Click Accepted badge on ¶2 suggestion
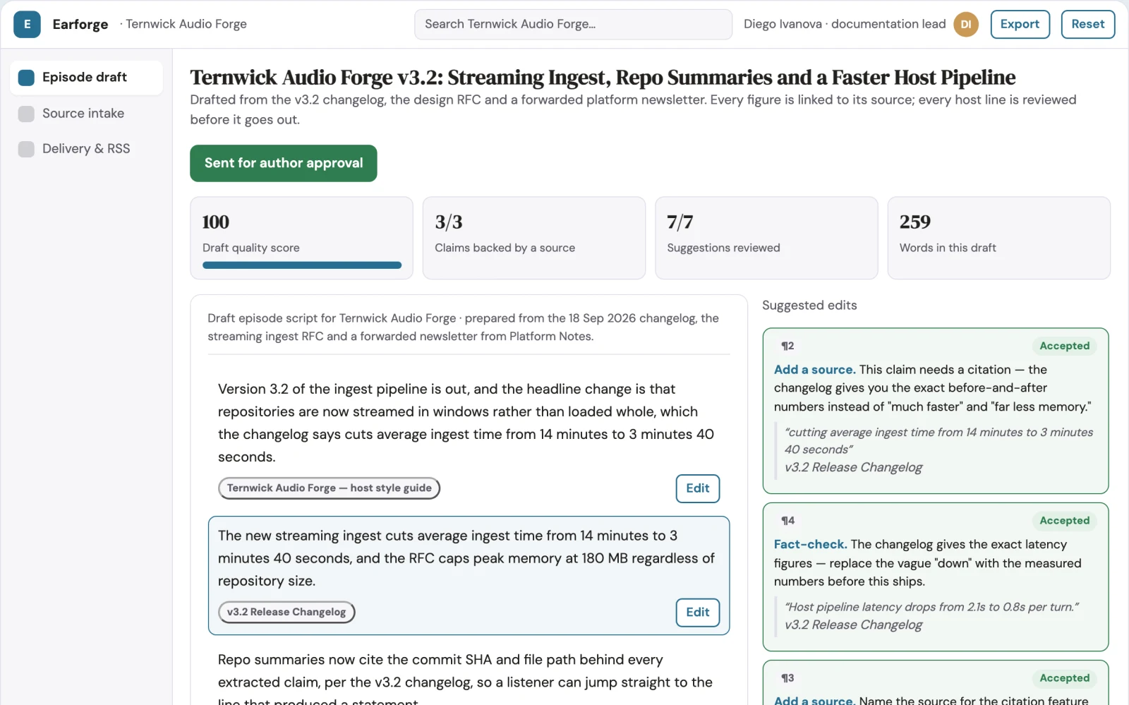The height and width of the screenshot is (705, 1129). (1064, 346)
